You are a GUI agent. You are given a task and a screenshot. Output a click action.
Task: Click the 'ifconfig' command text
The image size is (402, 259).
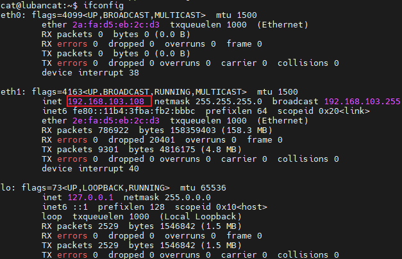coord(103,5)
